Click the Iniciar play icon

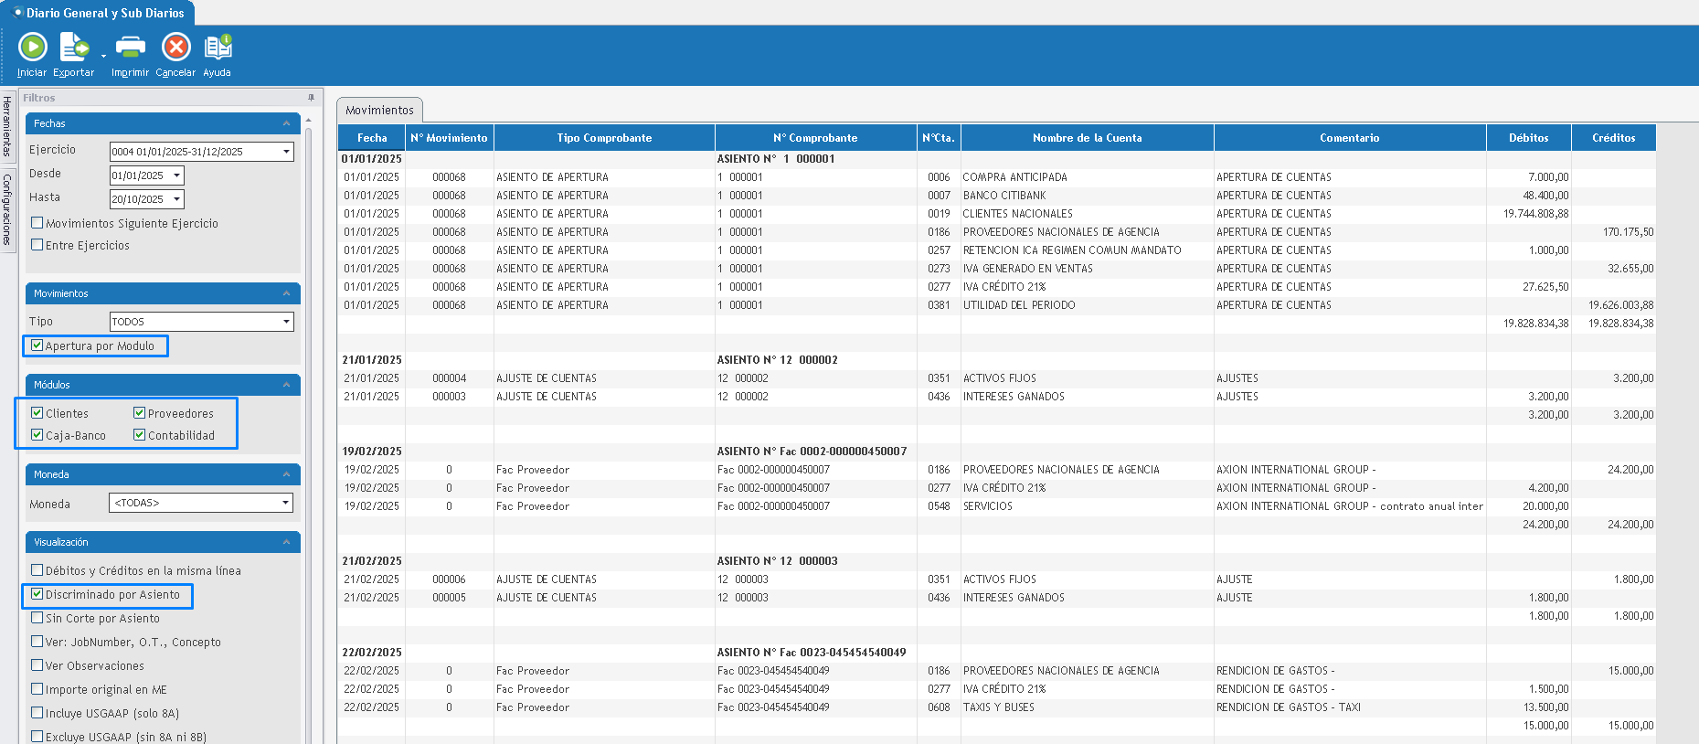32,47
